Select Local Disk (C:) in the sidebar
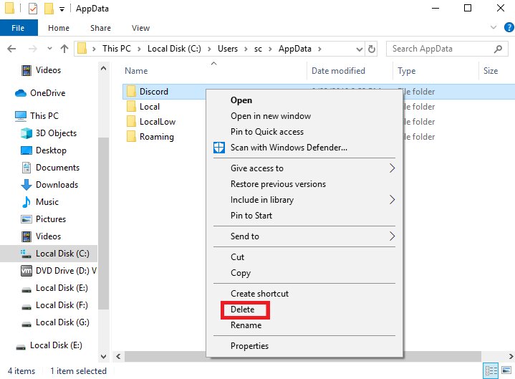Viewport: 515px width, 379px height. point(49,254)
